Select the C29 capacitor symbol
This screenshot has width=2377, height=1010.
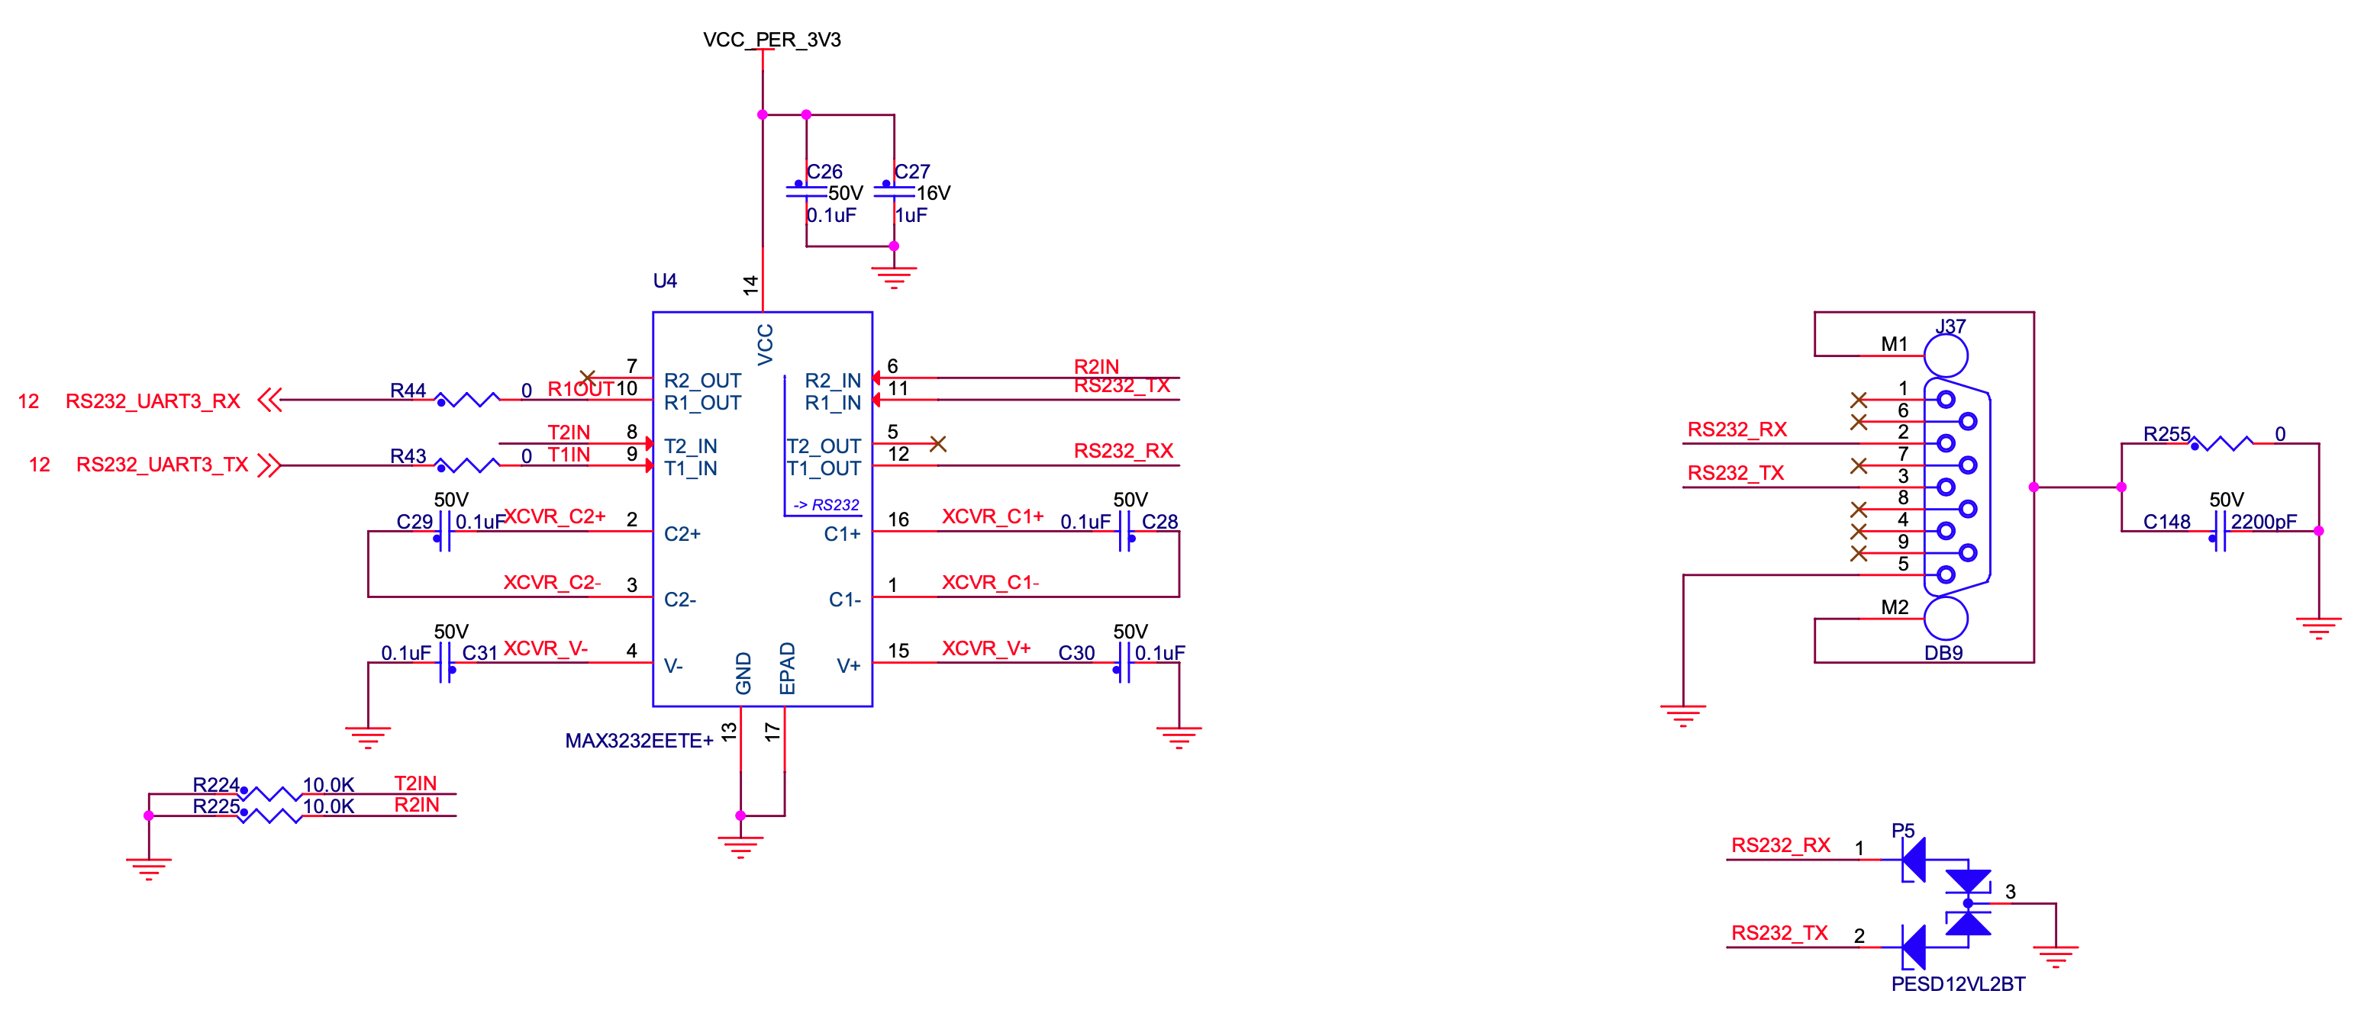coord(443,532)
